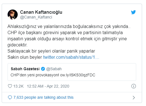Click the Sabah Gazetesi account name
This screenshot has width=146, height=106.
(x=25, y=69)
